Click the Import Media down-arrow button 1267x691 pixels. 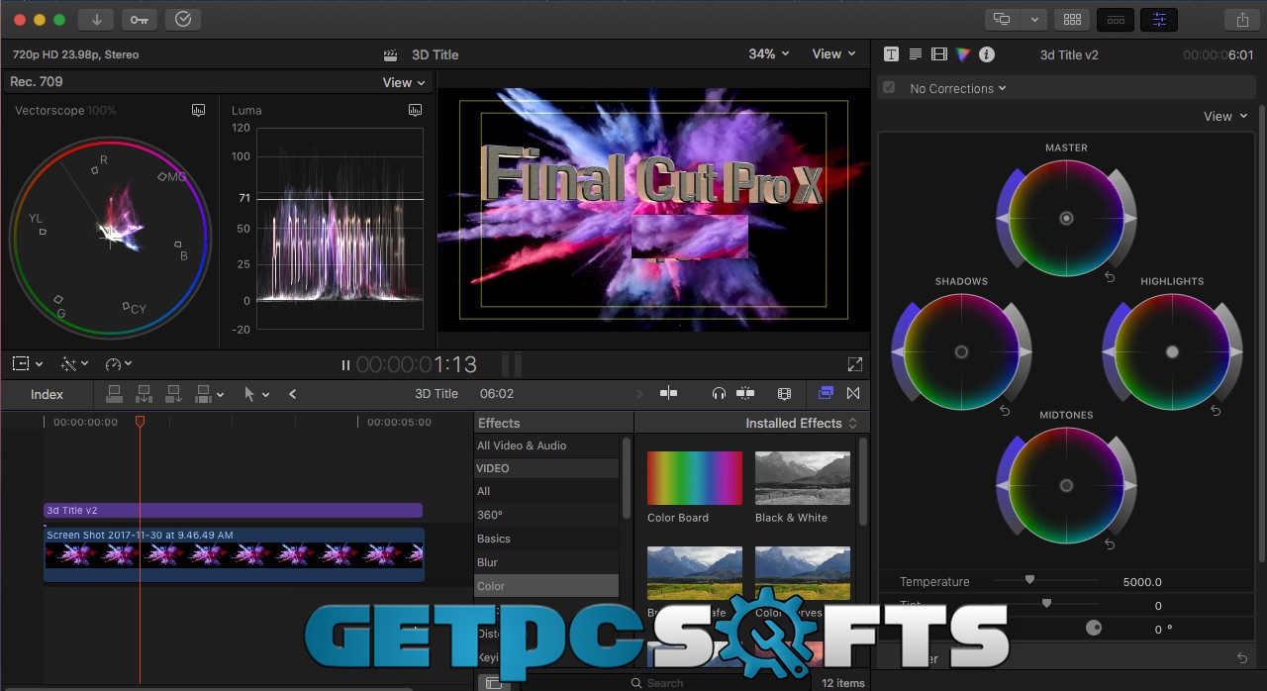click(96, 19)
